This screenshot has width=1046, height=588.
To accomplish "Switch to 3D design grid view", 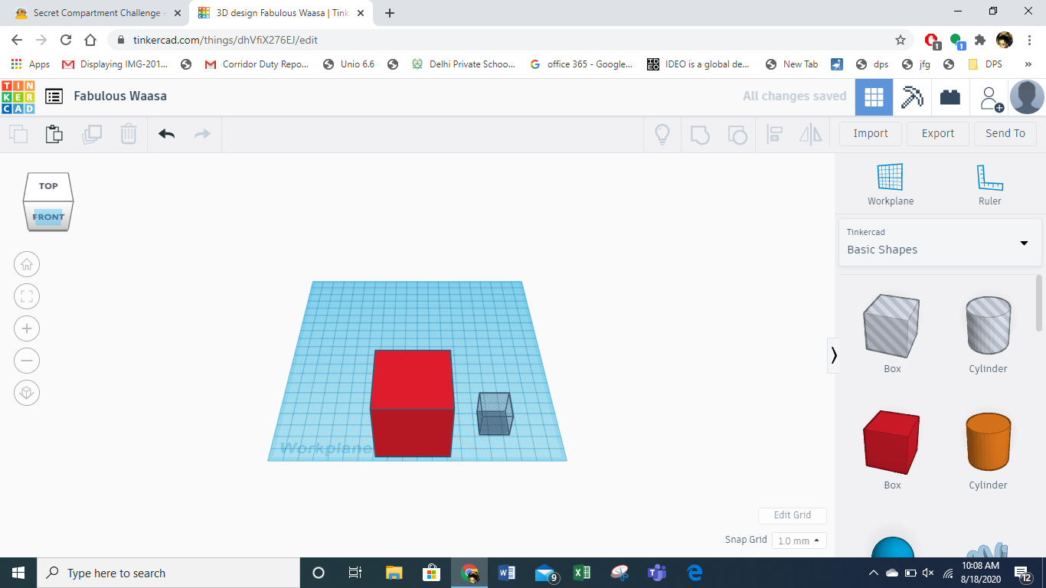I will (x=874, y=97).
